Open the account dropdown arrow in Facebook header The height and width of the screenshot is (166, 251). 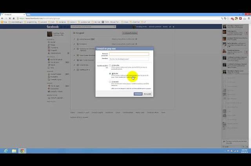(x=173, y=27)
